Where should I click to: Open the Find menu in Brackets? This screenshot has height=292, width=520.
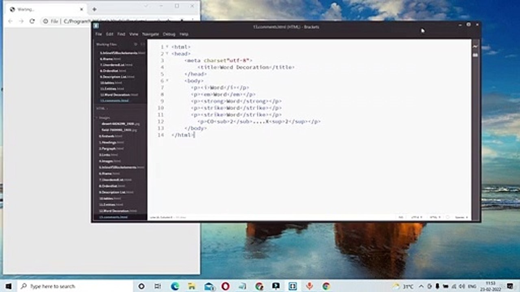121,34
